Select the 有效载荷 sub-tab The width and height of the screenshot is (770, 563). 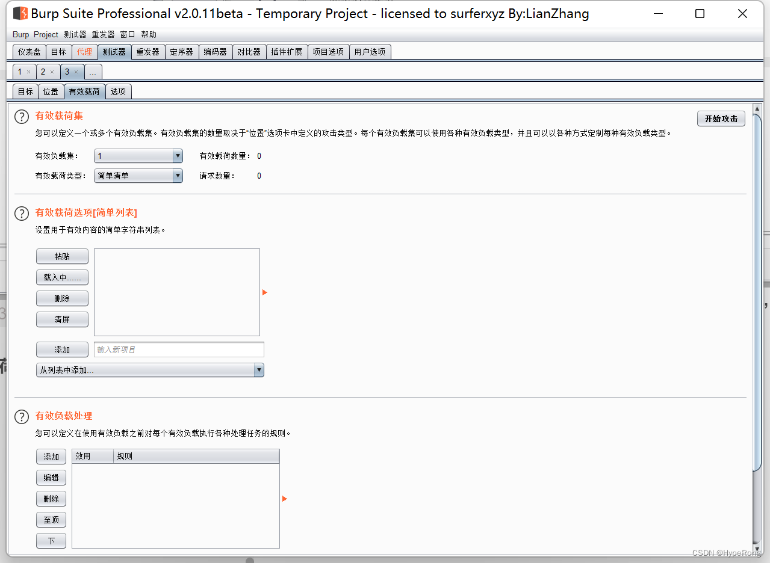tap(84, 91)
